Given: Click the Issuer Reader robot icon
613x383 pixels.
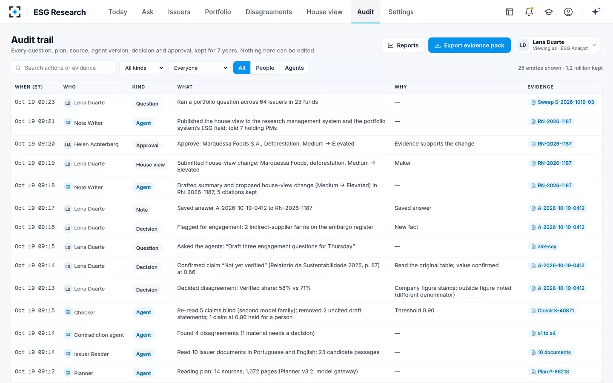Looking at the screenshot, I should coord(68,354).
